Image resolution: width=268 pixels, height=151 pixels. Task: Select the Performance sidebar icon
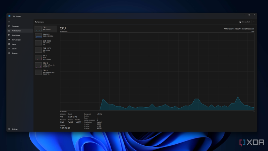pyautogui.click(x=9, y=31)
